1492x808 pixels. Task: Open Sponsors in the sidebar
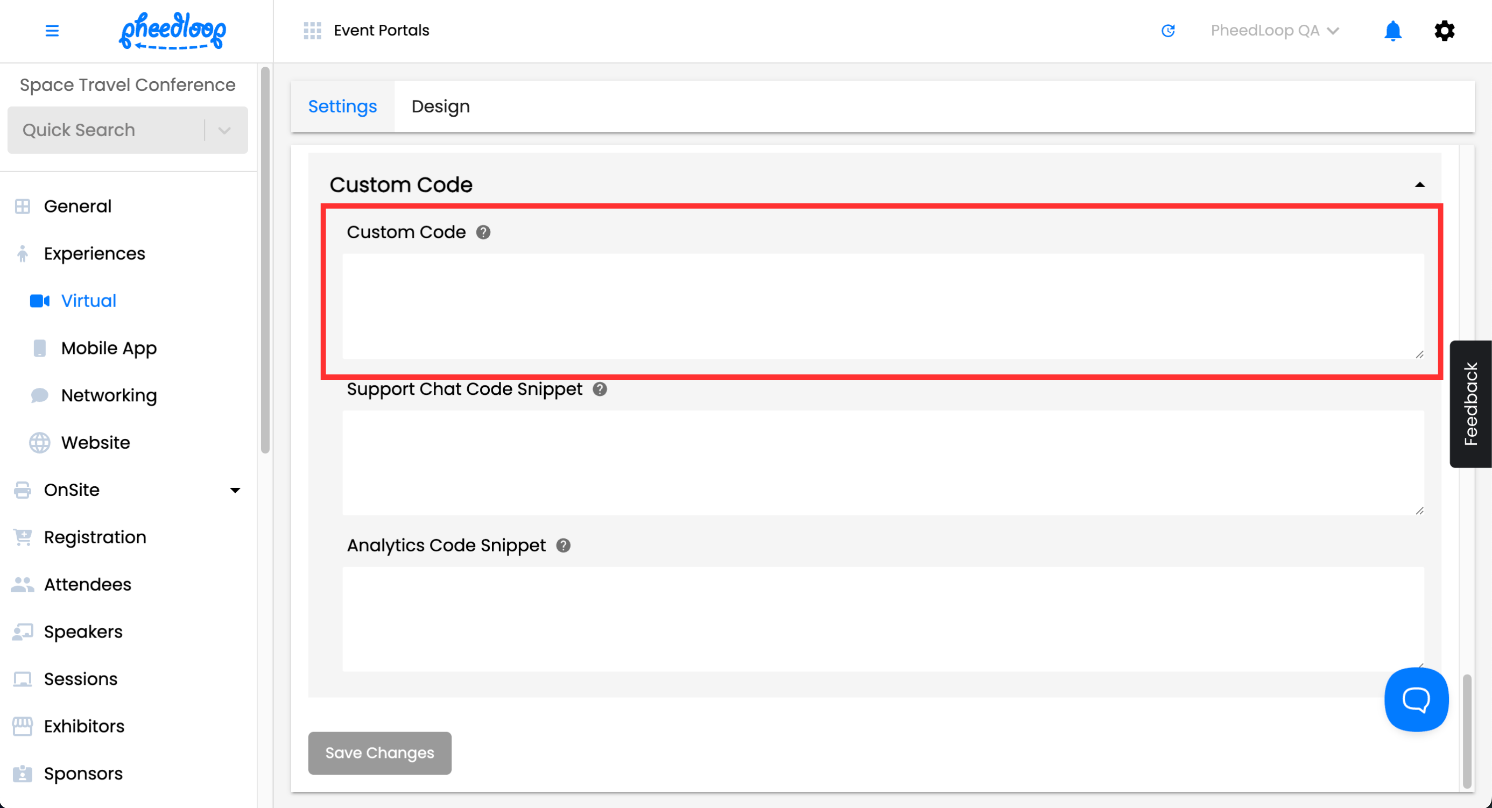[83, 774]
